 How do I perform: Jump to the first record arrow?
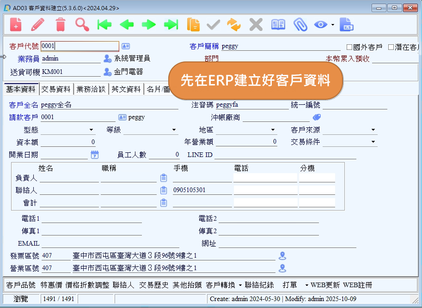click(104, 24)
